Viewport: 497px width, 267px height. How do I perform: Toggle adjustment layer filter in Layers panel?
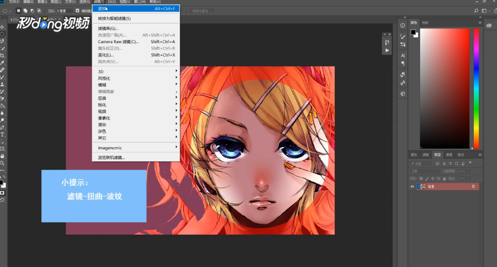click(444, 164)
